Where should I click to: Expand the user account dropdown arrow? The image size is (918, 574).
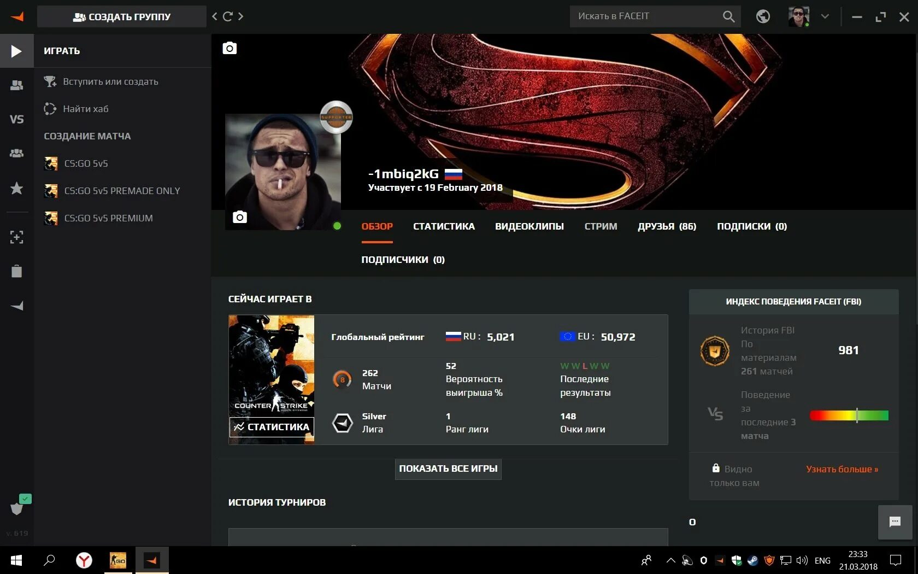(x=825, y=16)
